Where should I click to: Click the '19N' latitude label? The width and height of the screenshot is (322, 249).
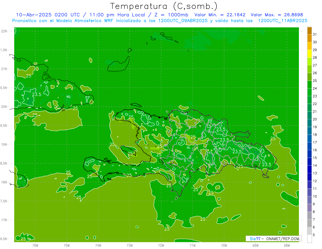pyautogui.click(x=4, y=145)
